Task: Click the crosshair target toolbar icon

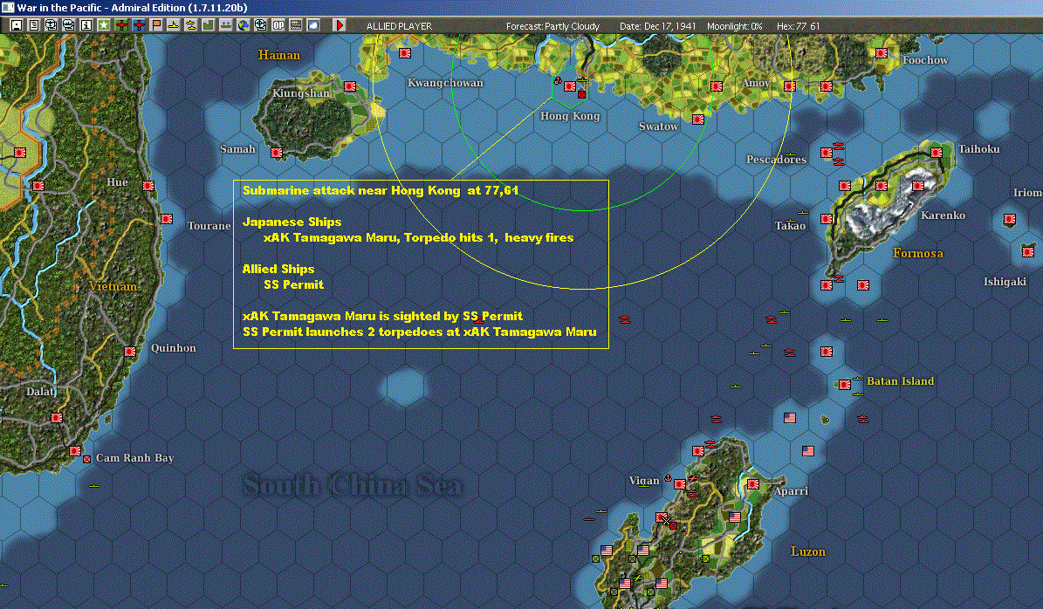Action: [x=261, y=25]
